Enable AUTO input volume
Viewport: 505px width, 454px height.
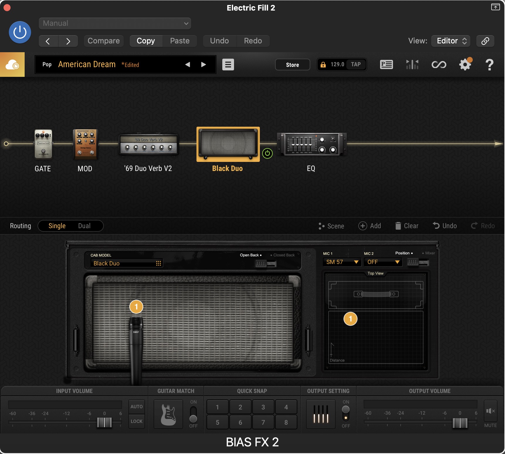(137, 407)
